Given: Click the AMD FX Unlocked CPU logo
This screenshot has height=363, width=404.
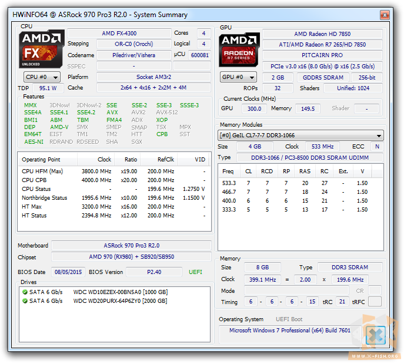Looking at the screenshot, I should pos(42,49).
